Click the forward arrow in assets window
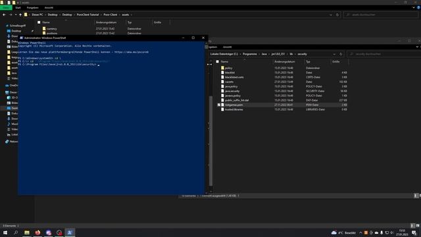Screen dimensions: 421x237 (11, 14)
